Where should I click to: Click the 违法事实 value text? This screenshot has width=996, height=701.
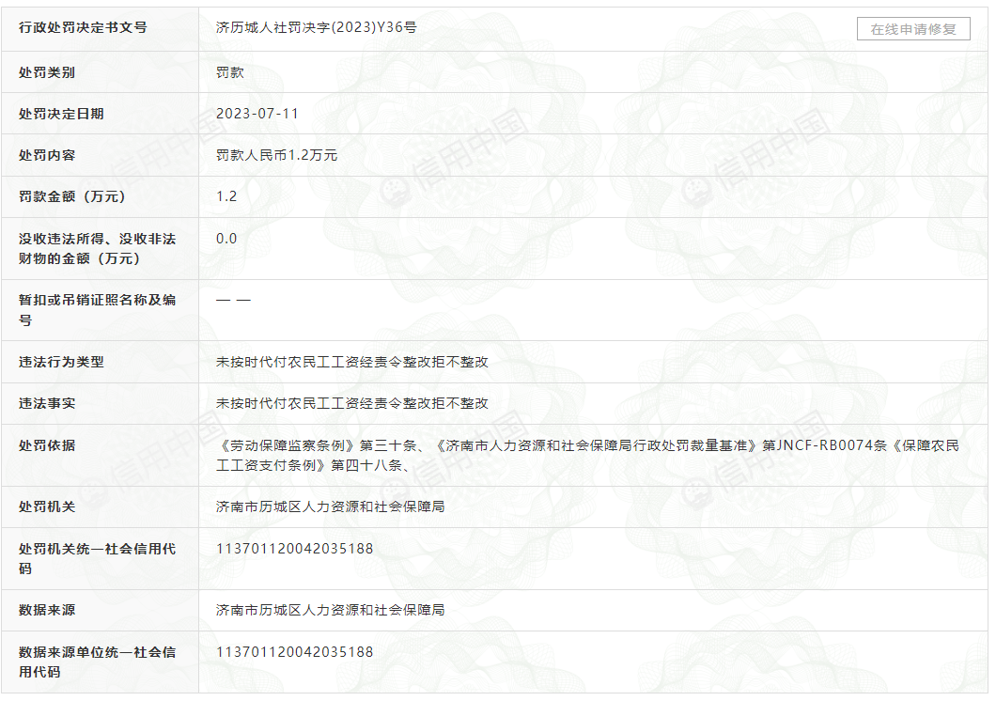pos(351,403)
